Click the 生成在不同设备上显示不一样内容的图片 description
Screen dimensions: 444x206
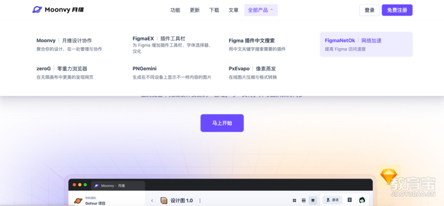click(x=172, y=77)
